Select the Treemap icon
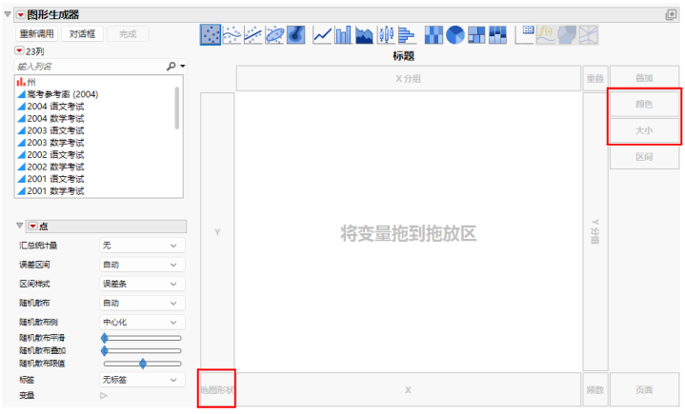This screenshot has height=414, width=685. tap(476, 34)
